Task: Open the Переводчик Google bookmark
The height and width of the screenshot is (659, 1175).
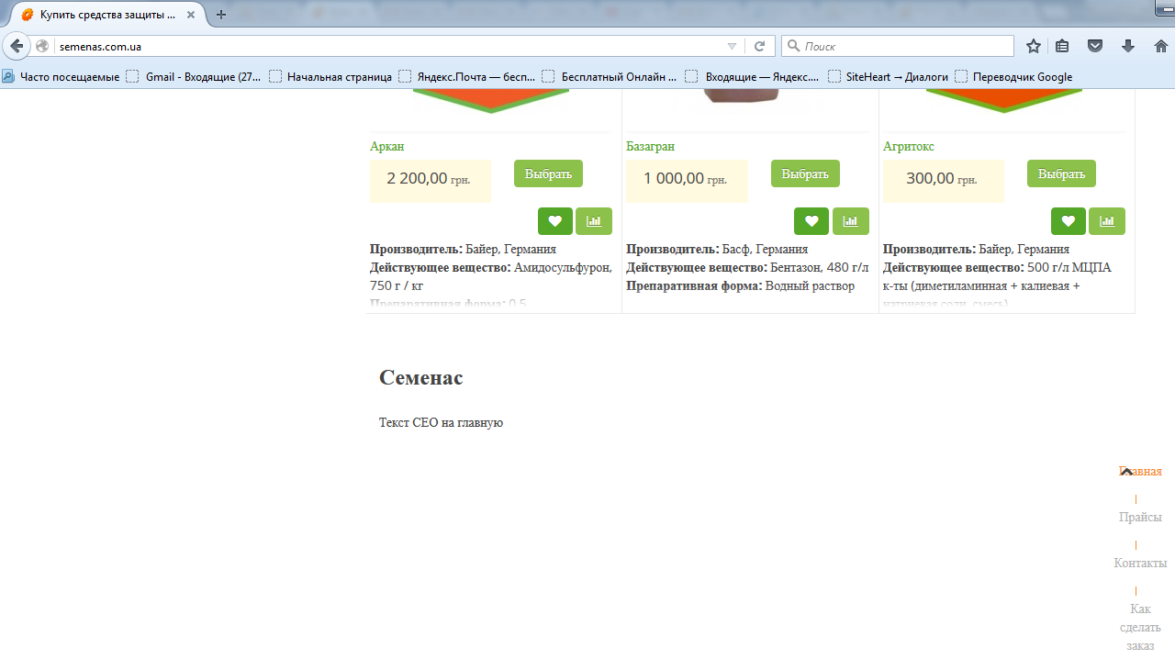Action: click(x=1022, y=77)
